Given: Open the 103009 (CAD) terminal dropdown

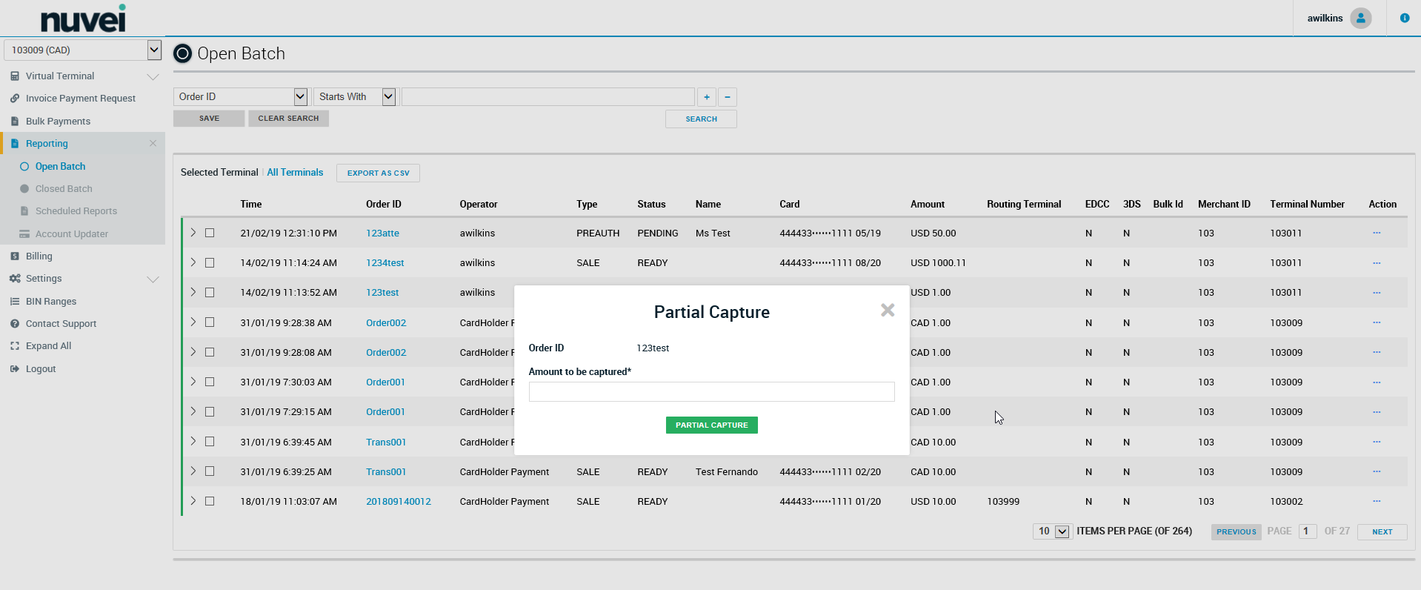Looking at the screenshot, I should 154,50.
